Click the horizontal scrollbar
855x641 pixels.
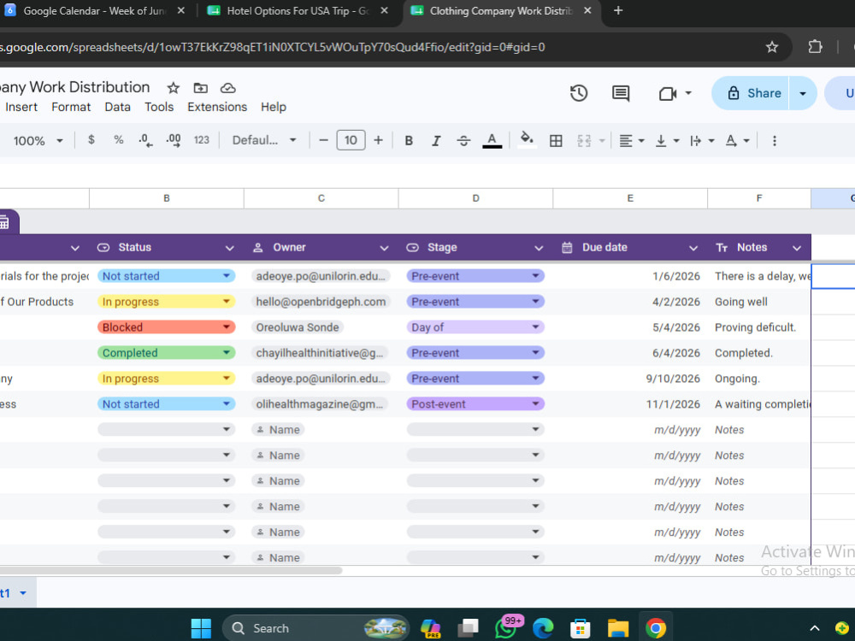pos(171,571)
